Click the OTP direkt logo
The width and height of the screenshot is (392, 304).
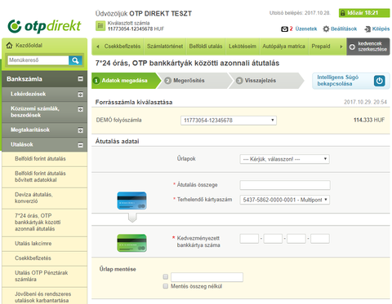(44, 26)
